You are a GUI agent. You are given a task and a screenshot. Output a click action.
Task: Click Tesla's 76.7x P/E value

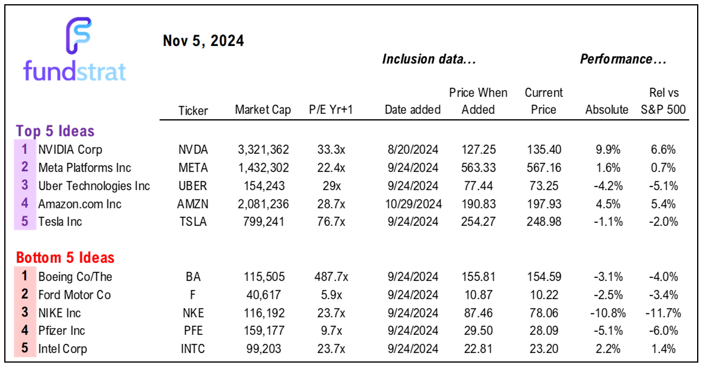point(331,222)
